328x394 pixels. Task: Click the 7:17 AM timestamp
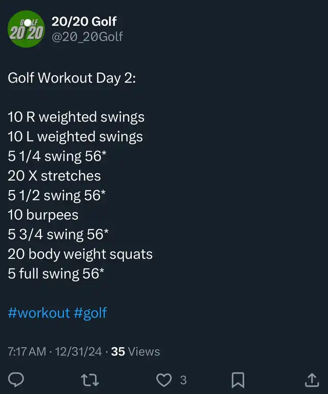pyautogui.click(x=27, y=351)
